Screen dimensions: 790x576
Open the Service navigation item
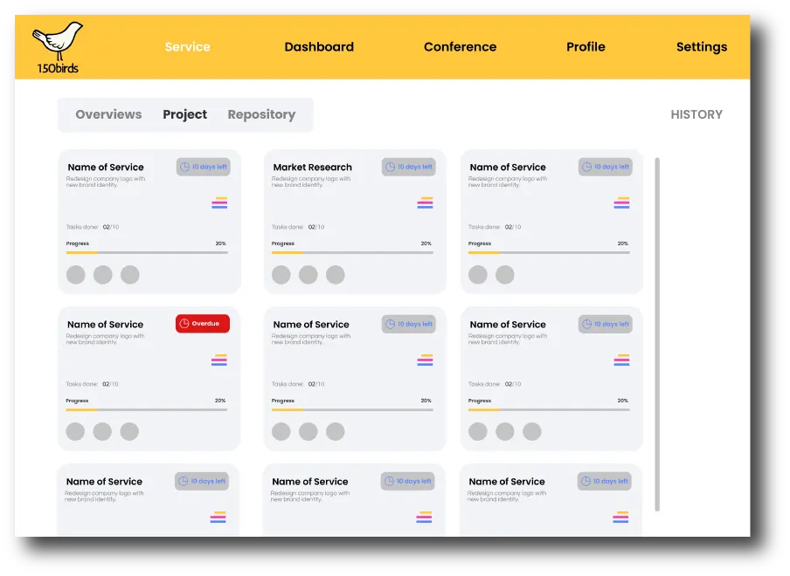pos(187,47)
